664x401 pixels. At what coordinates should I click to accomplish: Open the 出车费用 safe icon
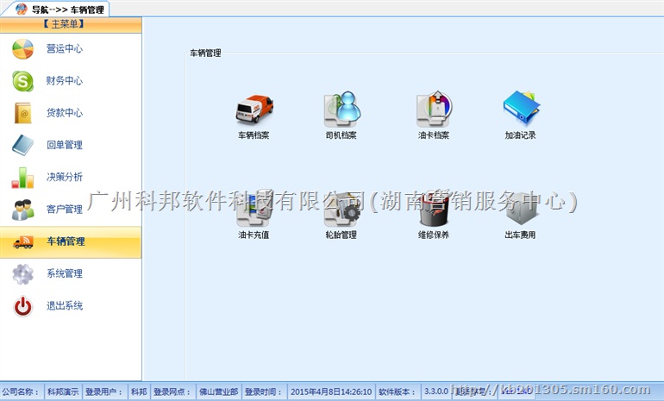(522, 209)
